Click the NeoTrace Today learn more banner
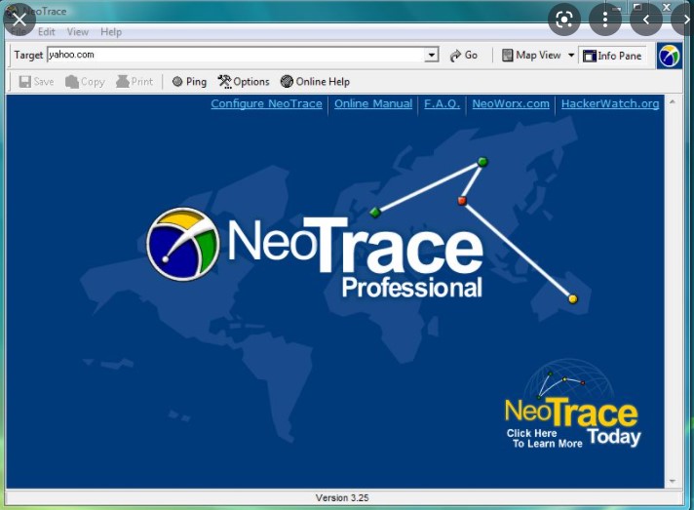Screen dimensions: 694x510 pos(573,405)
